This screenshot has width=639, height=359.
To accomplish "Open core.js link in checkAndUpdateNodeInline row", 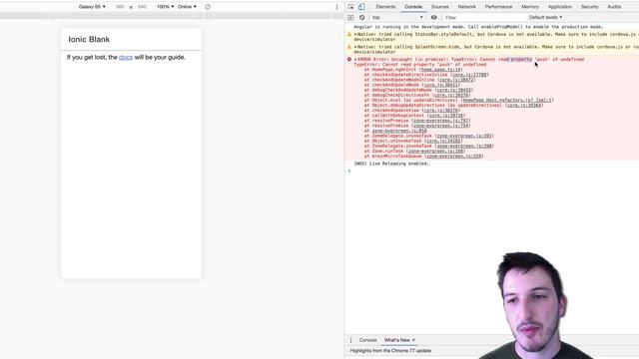I will 456,80.
